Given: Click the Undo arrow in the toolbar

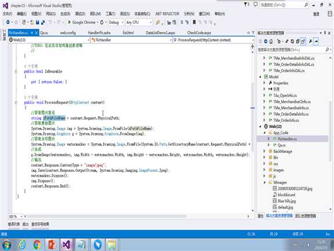Looking at the screenshot, I should pyautogui.click(x=50, y=22).
